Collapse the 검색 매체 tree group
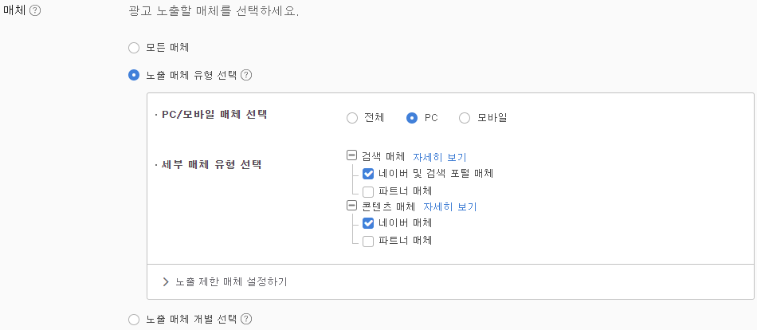This screenshot has width=757, height=330. coord(351,156)
